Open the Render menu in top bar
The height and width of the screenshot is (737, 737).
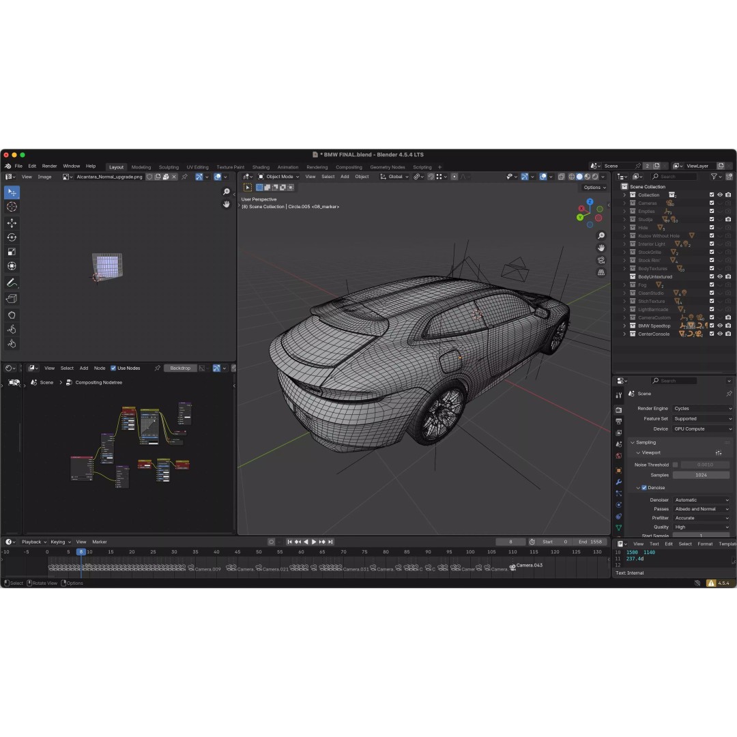49,166
